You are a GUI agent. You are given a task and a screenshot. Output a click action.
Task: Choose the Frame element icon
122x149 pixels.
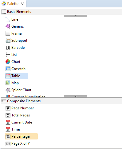pyautogui.click(x=8, y=33)
